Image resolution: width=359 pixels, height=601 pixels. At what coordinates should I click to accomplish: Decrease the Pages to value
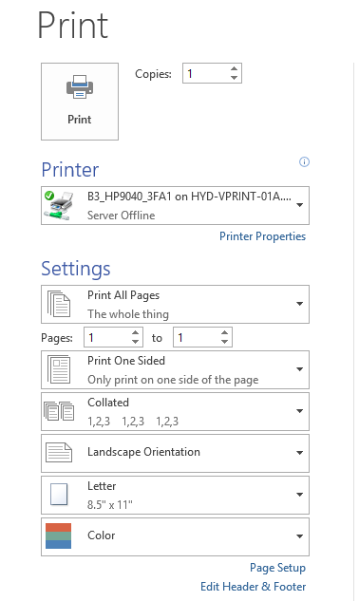[225, 342]
